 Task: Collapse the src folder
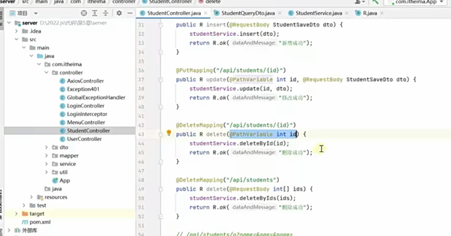(x=17, y=39)
